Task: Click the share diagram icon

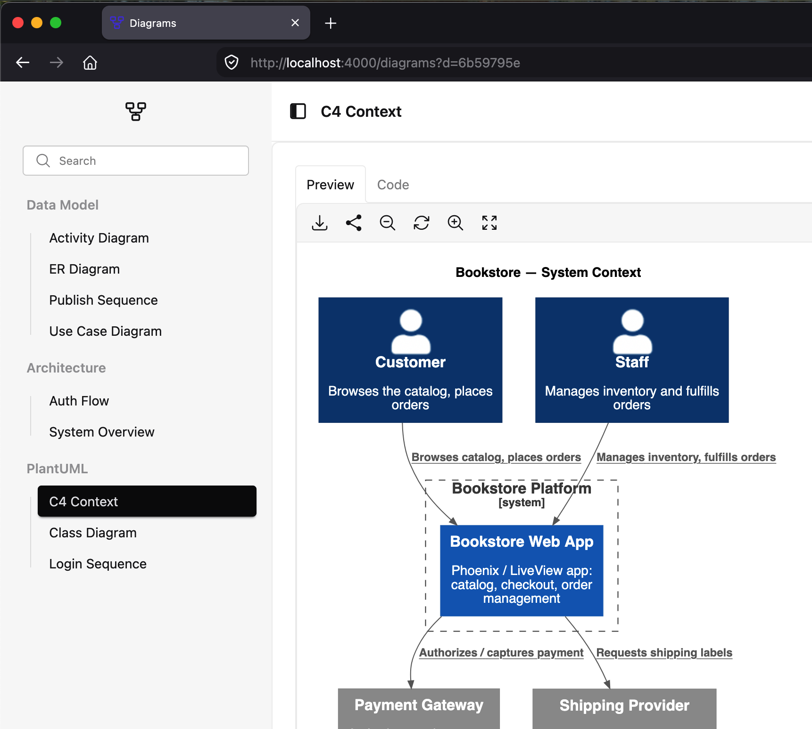Action: (354, 223)
